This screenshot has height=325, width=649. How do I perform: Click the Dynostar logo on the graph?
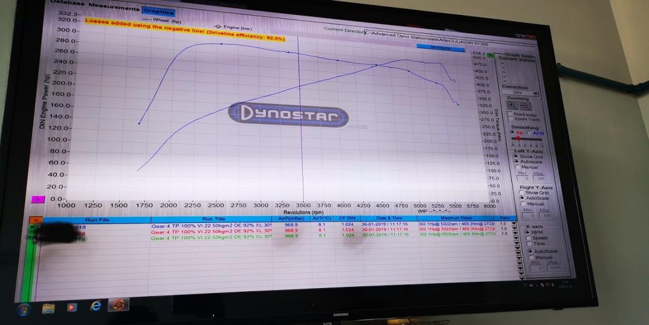(288, 115)
